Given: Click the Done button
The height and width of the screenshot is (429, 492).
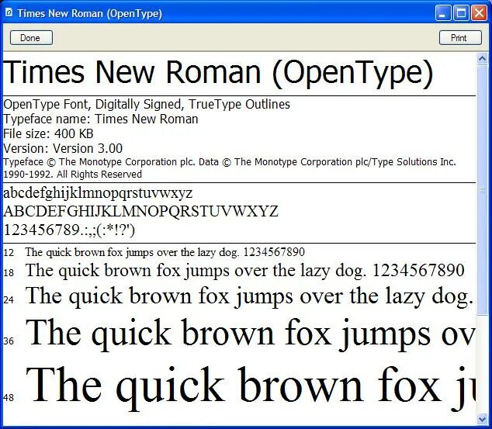Looking at the screenshot, I should coord(31,38).
